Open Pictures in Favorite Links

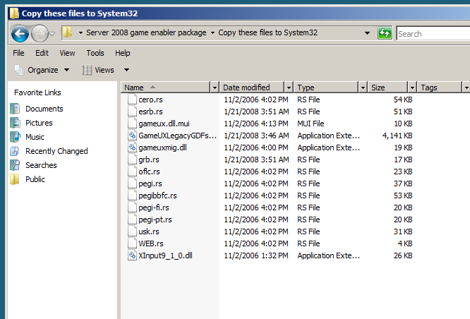[x=39, y=123]
